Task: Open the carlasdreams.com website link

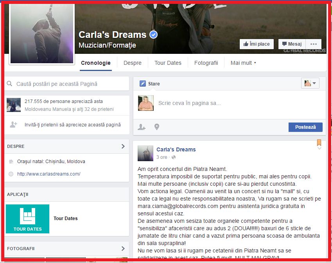Action: [x=48, y=174]
